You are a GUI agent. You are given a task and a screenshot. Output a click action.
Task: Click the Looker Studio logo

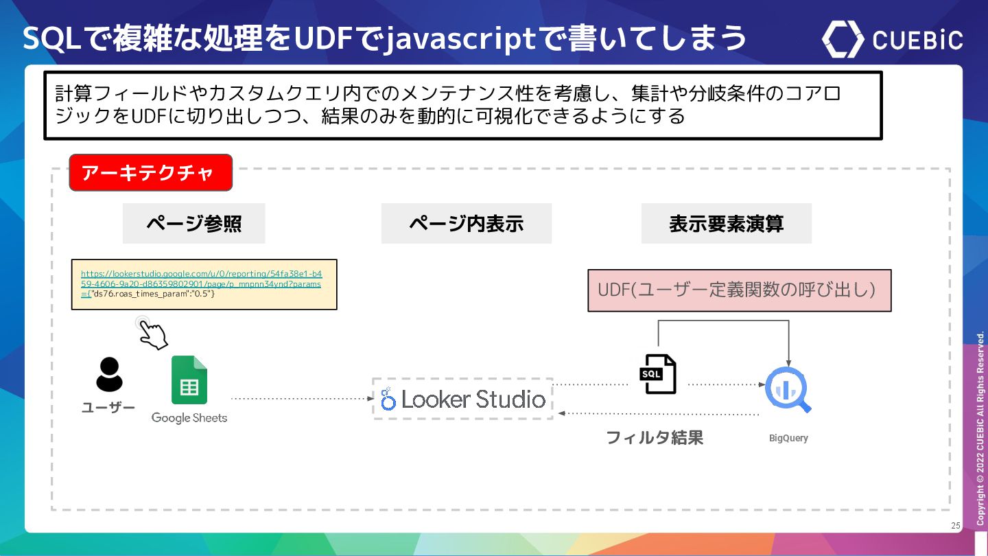(463, 399)
